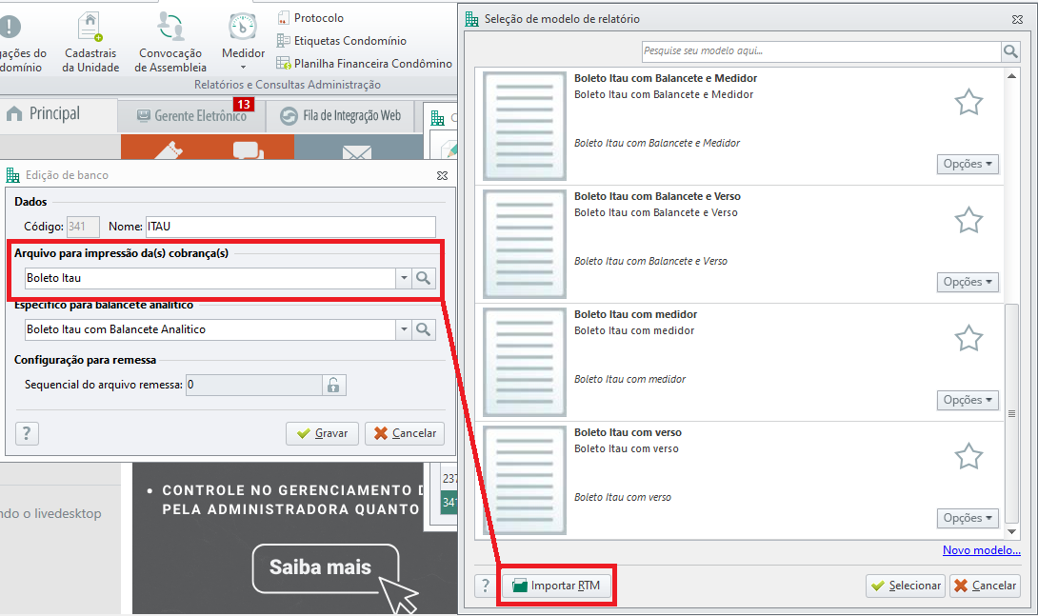Open the Protocolo report
The height and width of the screenshot is (616, 1038).
point(310,18)
